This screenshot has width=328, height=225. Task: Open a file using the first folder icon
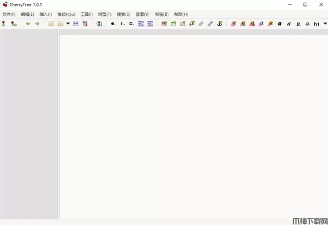coord(51,24)
